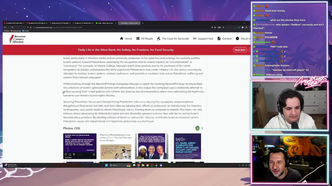Screen dimensions: 332x186
Task: Switch to the Kick clips browser tab
Action: [x=106, y=23]
